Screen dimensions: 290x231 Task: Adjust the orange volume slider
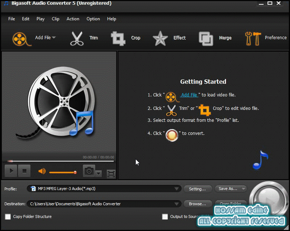tap(63, 173)
